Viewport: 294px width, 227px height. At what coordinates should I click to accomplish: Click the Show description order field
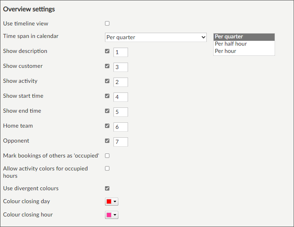(x=121, y=52)
